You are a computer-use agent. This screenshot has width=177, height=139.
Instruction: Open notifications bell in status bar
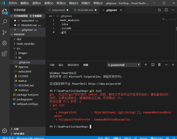coord(174,138)
